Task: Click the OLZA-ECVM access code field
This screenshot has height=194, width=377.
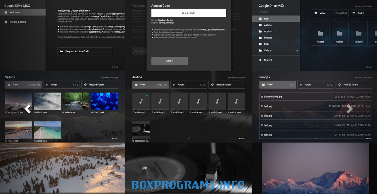Action: [x=188, y=13]
